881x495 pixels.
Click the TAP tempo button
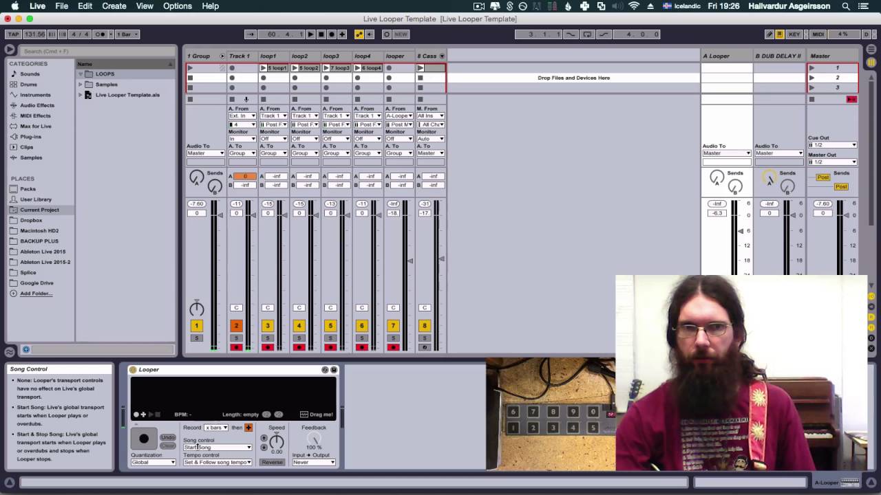[13, 34]
